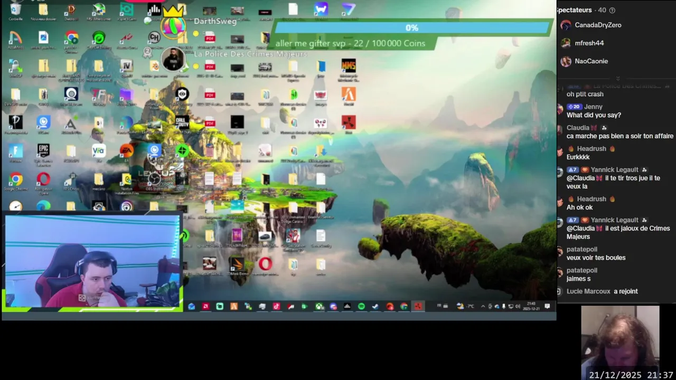The image size is (676, 380).
Task: Click the coin goal progress bar
Action: pyautogui.click(x=412, y=27)
